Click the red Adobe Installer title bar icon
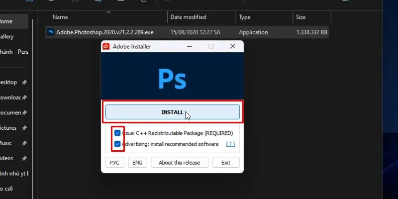Image resolution: width=398 pixels, height=199 pixels. [x=106, y=46]
